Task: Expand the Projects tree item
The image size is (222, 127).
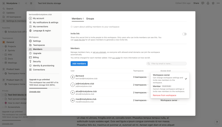Action: (3, 46)
